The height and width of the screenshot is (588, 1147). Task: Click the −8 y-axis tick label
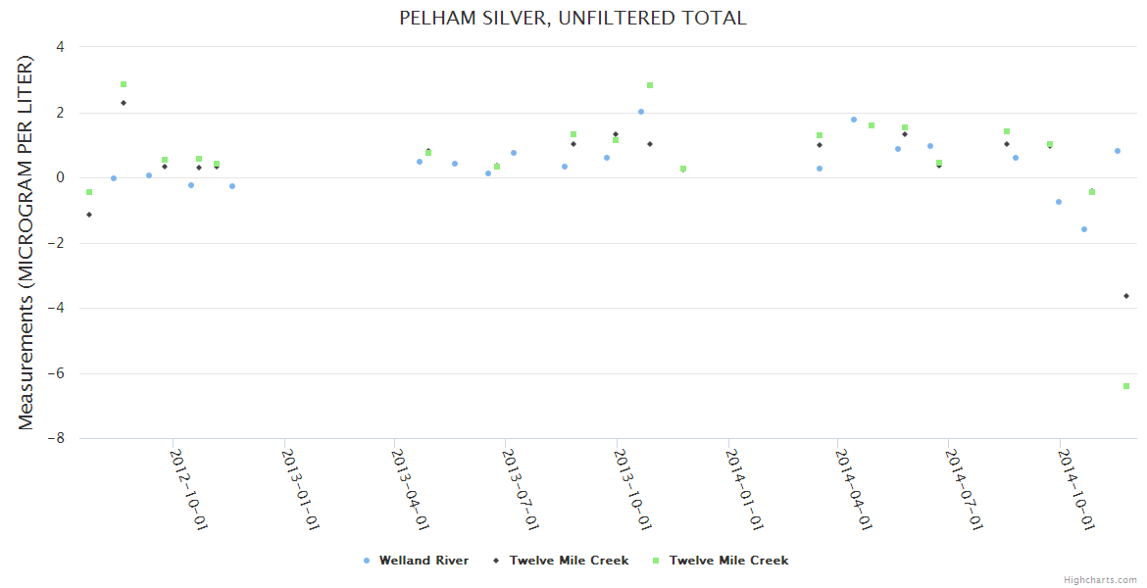57,439
